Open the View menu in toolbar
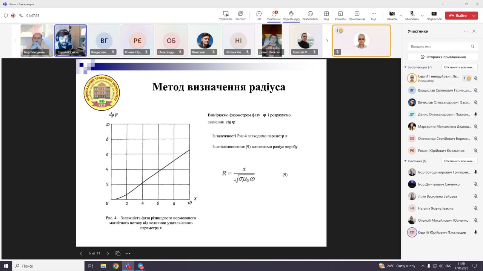The width and height of the screenshot is (483, 271). [x=326, y=14]
